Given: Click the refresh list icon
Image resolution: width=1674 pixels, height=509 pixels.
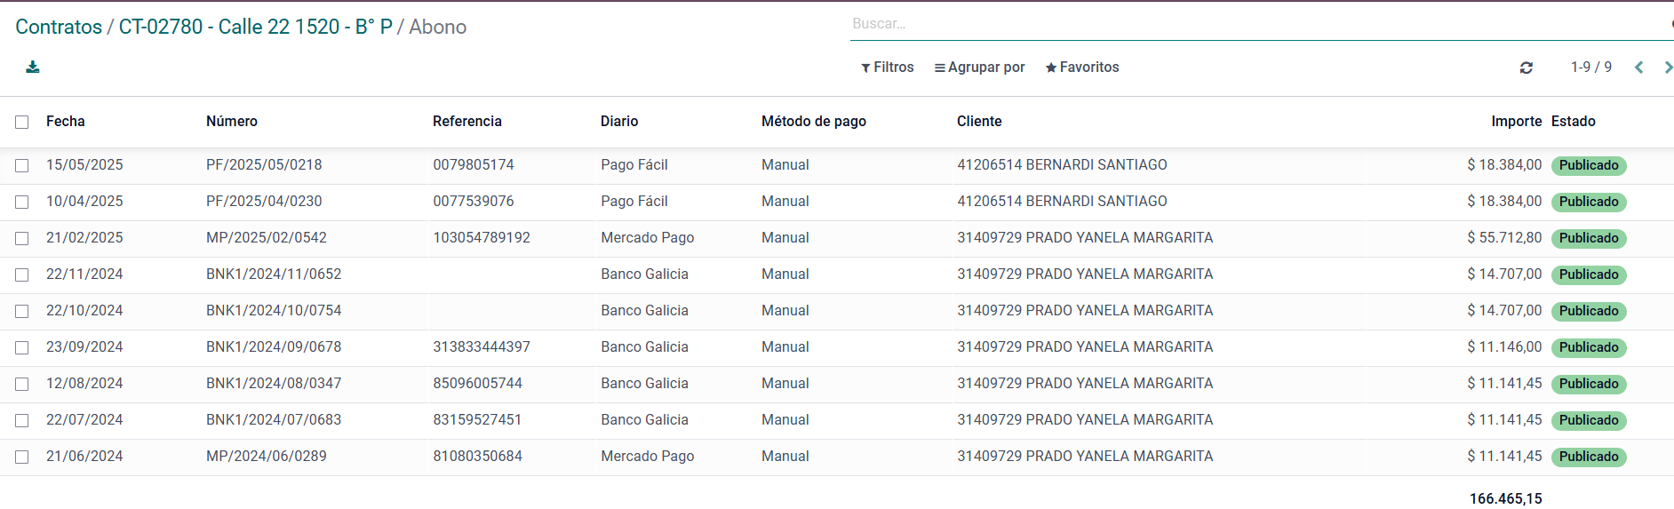Looking at the screenshot, I should click(x=1526, y=68).
